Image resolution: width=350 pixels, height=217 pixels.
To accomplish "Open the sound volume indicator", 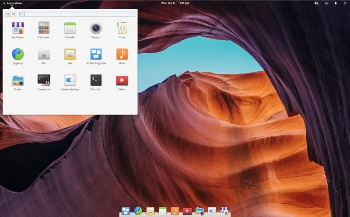I will coord(316,3).
